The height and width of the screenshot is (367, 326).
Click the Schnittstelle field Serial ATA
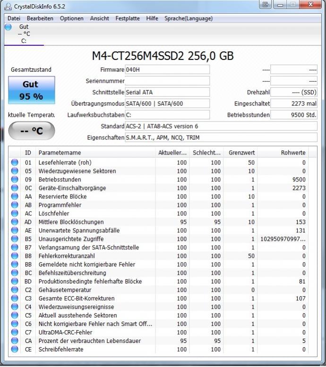pos(167,92)
